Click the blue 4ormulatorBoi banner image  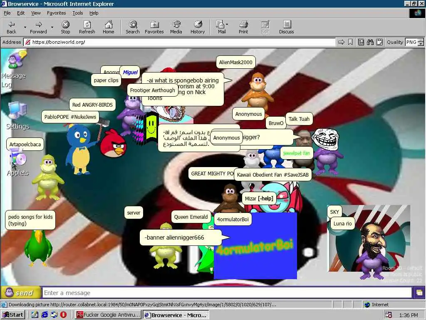pos(255,246)
